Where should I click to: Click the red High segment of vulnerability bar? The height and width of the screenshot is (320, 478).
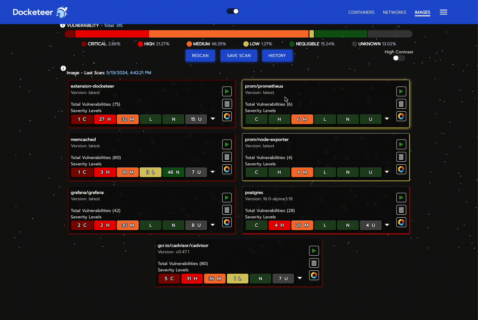112,34
